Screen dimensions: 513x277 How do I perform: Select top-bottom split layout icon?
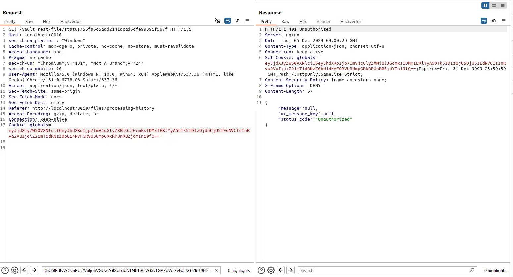[x=494, y=5]
